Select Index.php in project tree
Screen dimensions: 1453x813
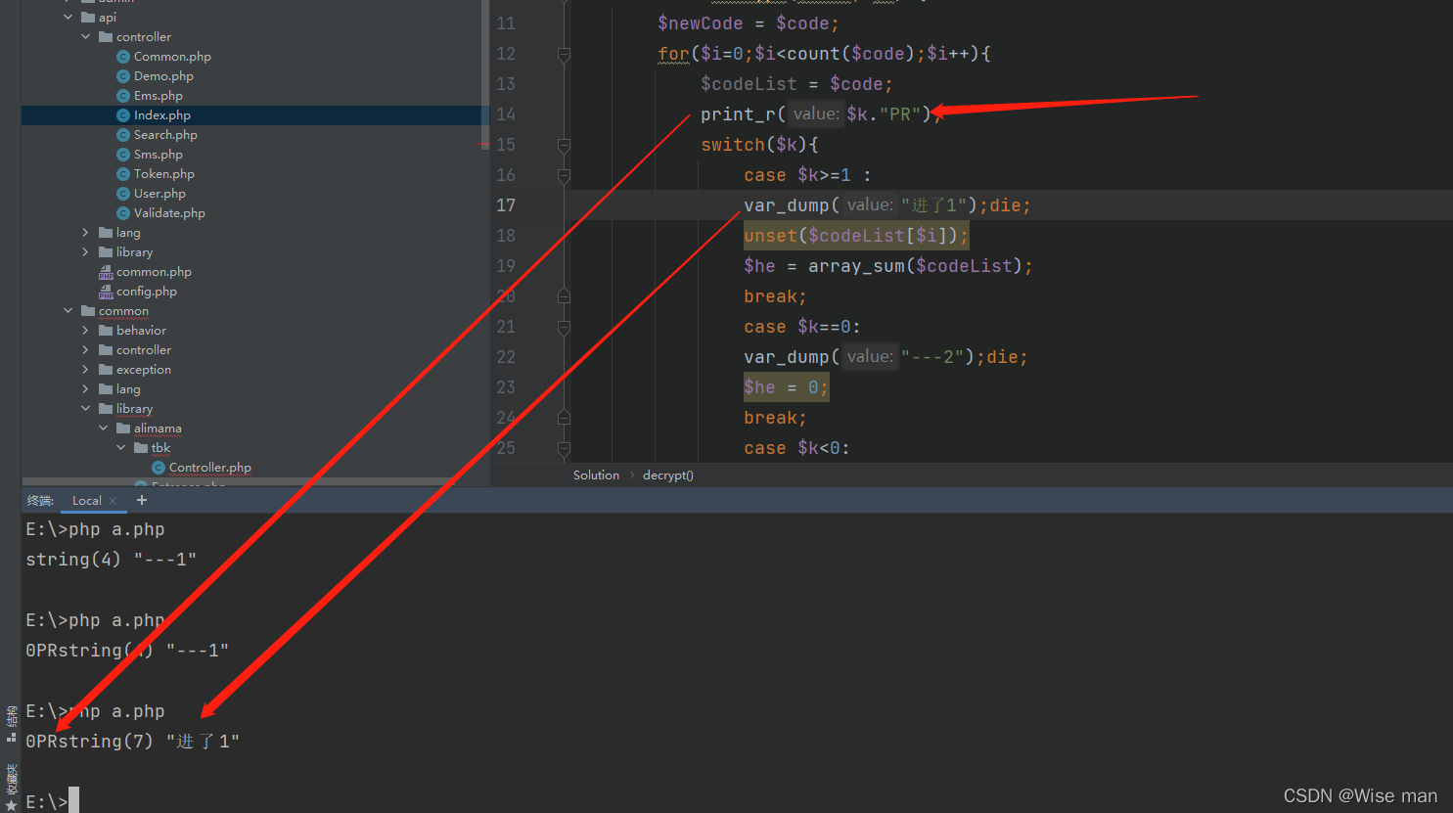(162, 115)
